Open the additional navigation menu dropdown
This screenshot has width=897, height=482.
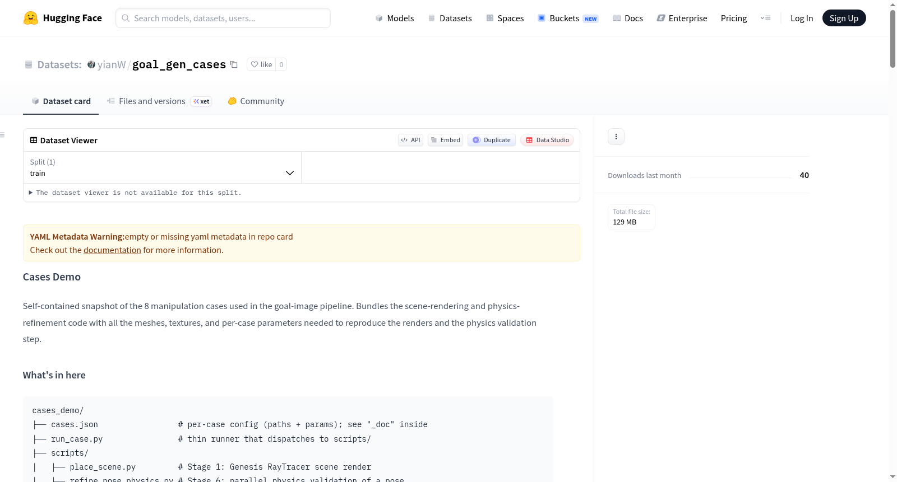[765, 18]
